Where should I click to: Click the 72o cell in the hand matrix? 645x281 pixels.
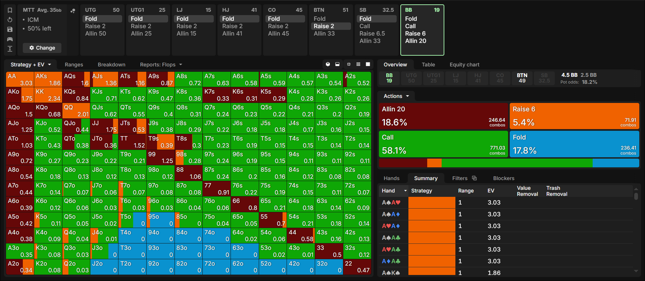click(x=216, y=267)
